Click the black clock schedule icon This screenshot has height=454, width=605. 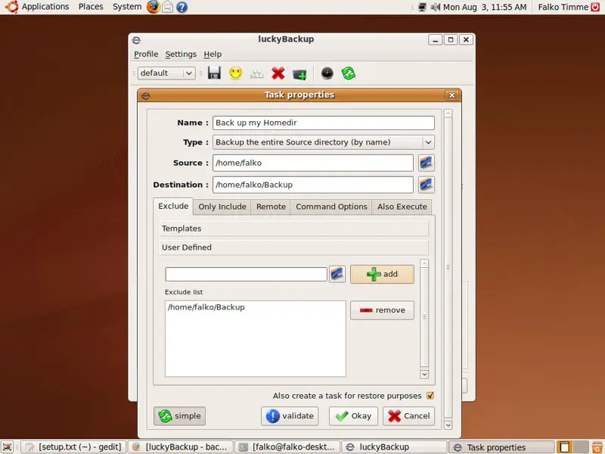327,73
